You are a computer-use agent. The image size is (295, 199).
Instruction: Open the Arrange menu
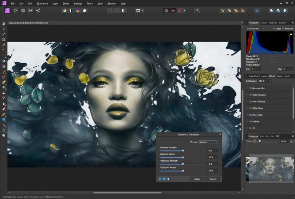click(78, 3)
